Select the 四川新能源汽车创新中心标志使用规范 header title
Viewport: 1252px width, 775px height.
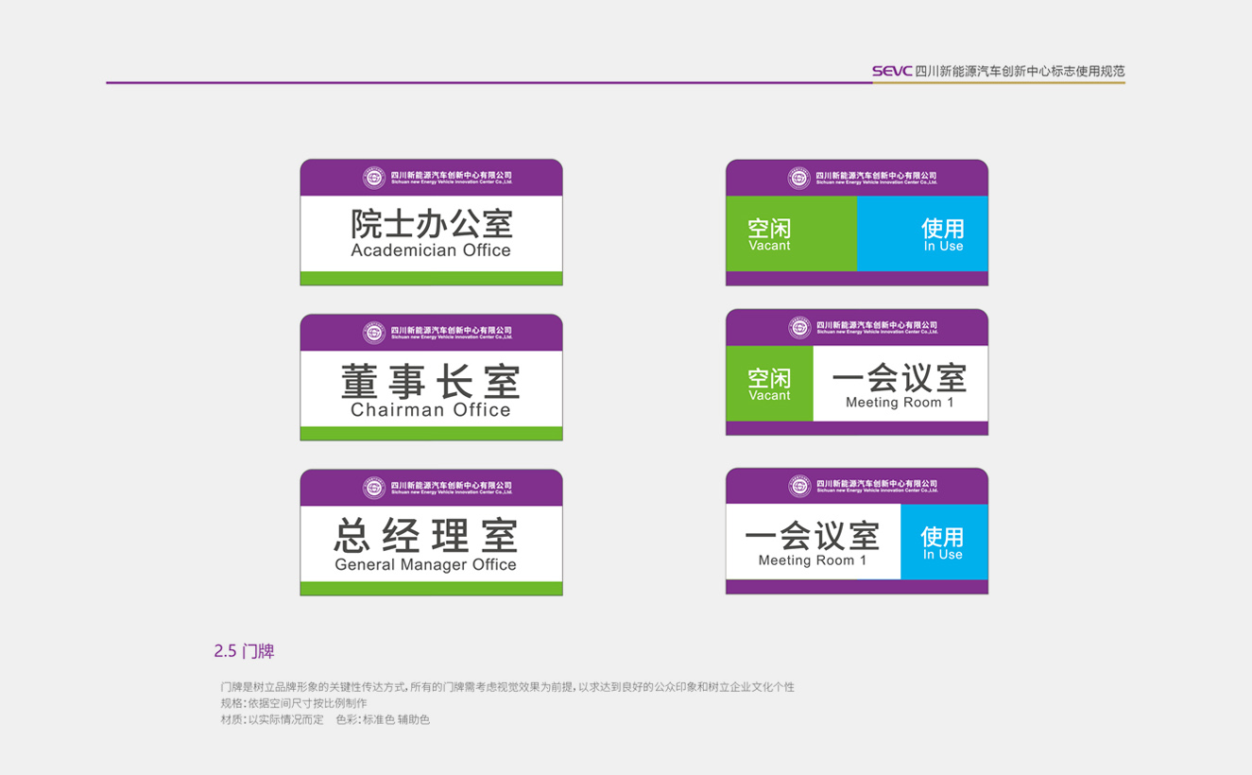coord(1020,71)
